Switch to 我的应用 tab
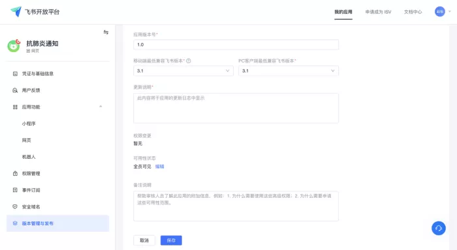 [343, 12]
